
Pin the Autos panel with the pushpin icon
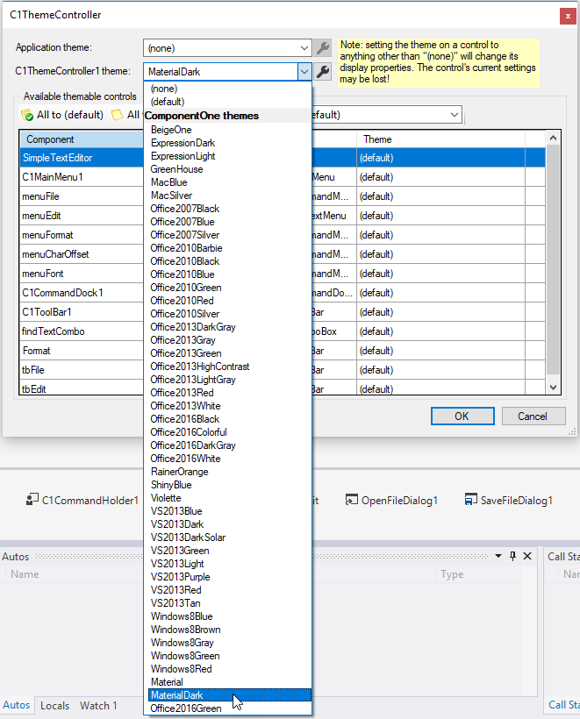(x=512, y=556)
